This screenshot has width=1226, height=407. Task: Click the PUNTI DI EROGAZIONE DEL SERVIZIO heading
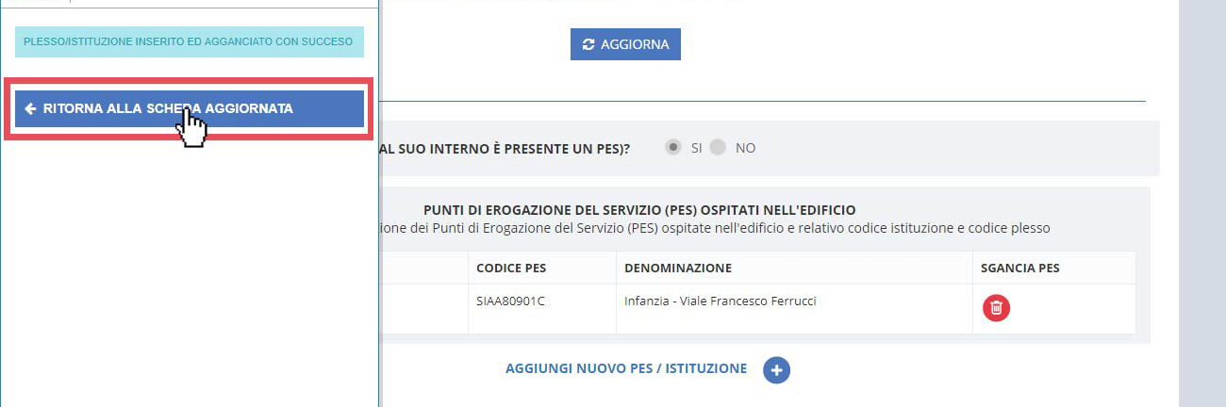pos(639,210)
